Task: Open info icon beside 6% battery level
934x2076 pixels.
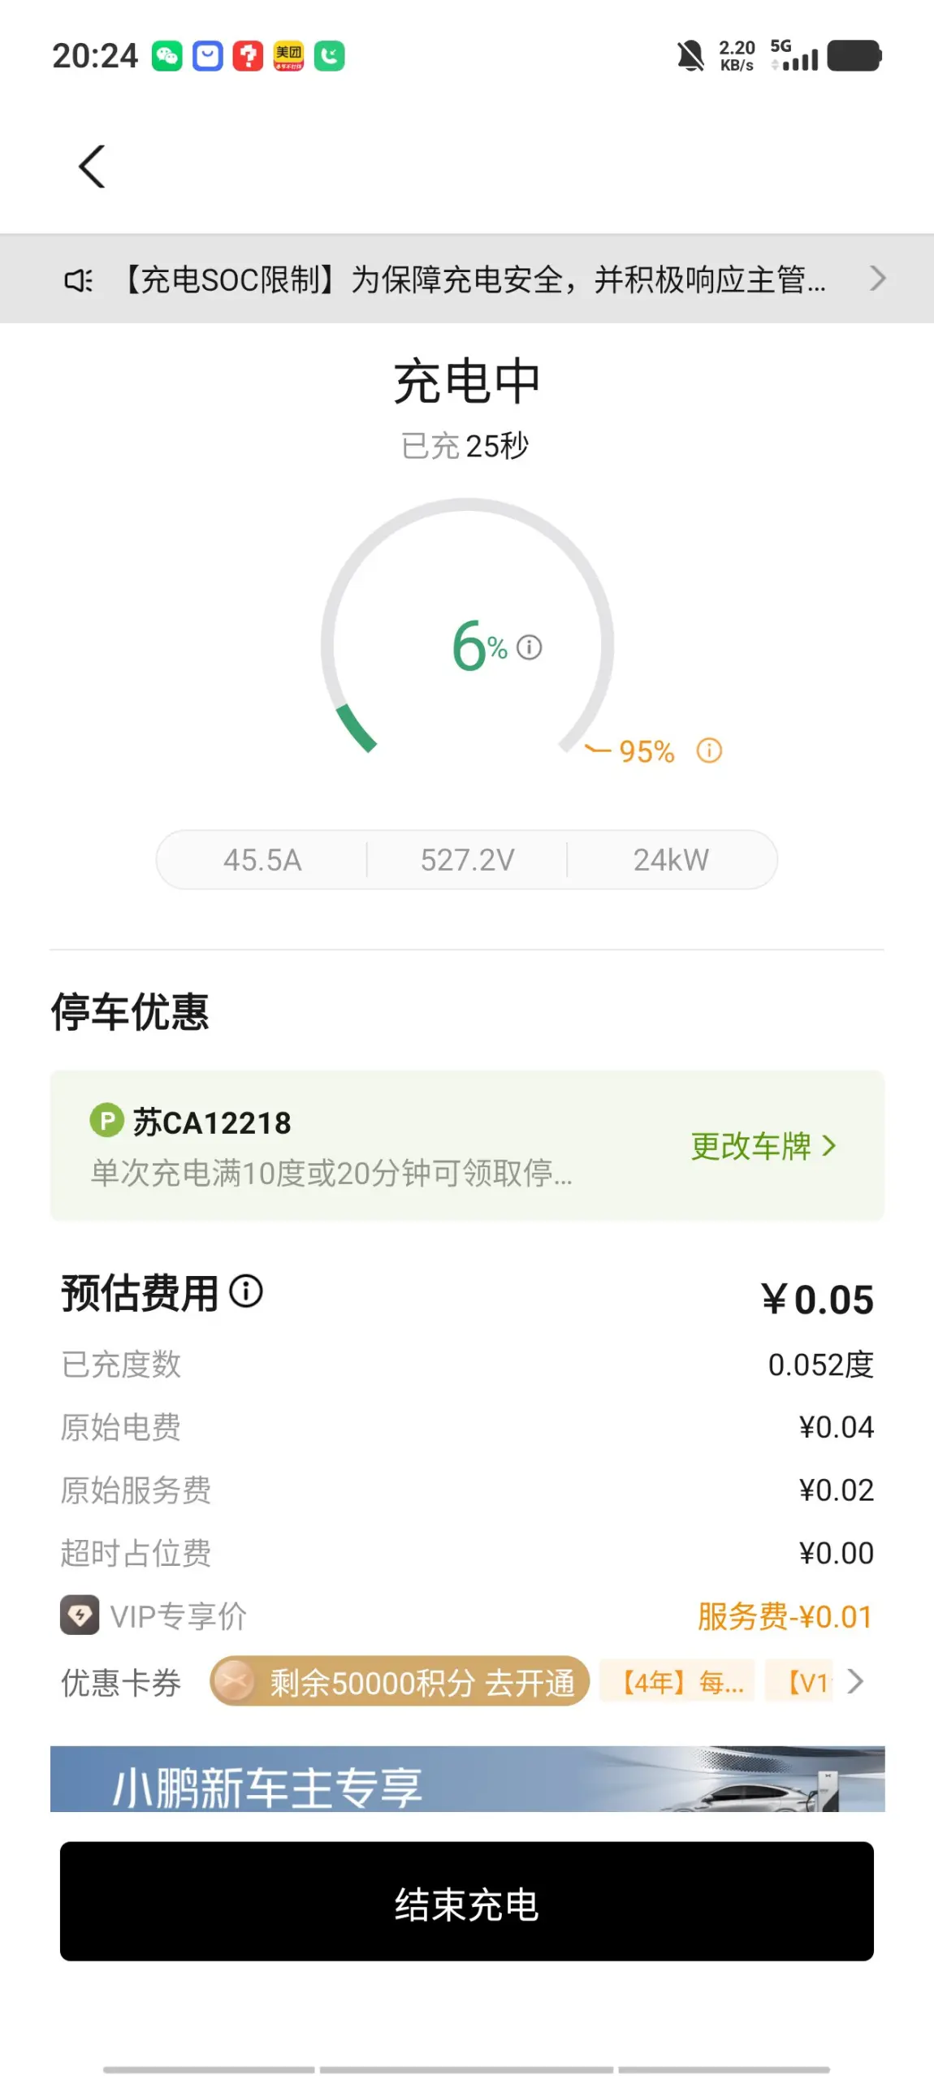Action: pyautogui.click(x=529, y=647)
